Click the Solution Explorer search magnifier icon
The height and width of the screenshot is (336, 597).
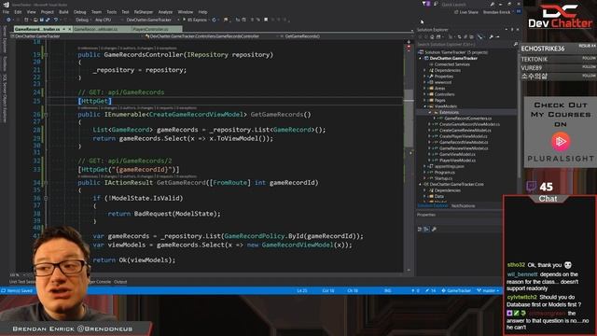coord(515,45)
